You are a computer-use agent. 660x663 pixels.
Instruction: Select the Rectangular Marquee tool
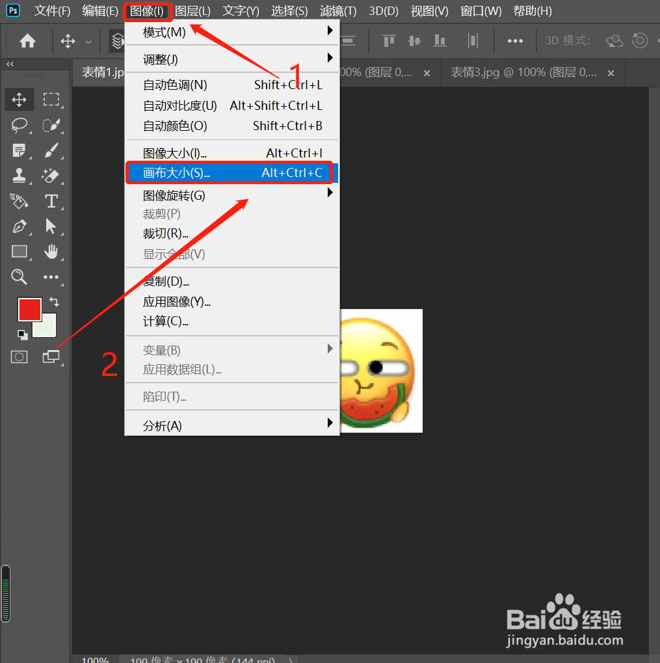tap(51, 100)
